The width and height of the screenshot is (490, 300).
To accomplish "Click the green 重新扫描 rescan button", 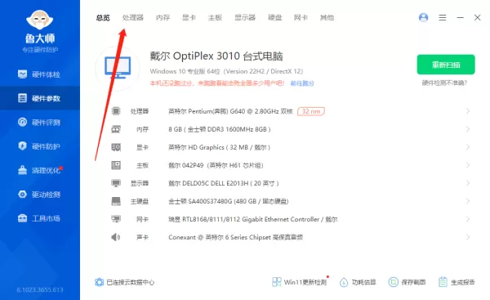I will pyautogui.click(x=446, y=65).
